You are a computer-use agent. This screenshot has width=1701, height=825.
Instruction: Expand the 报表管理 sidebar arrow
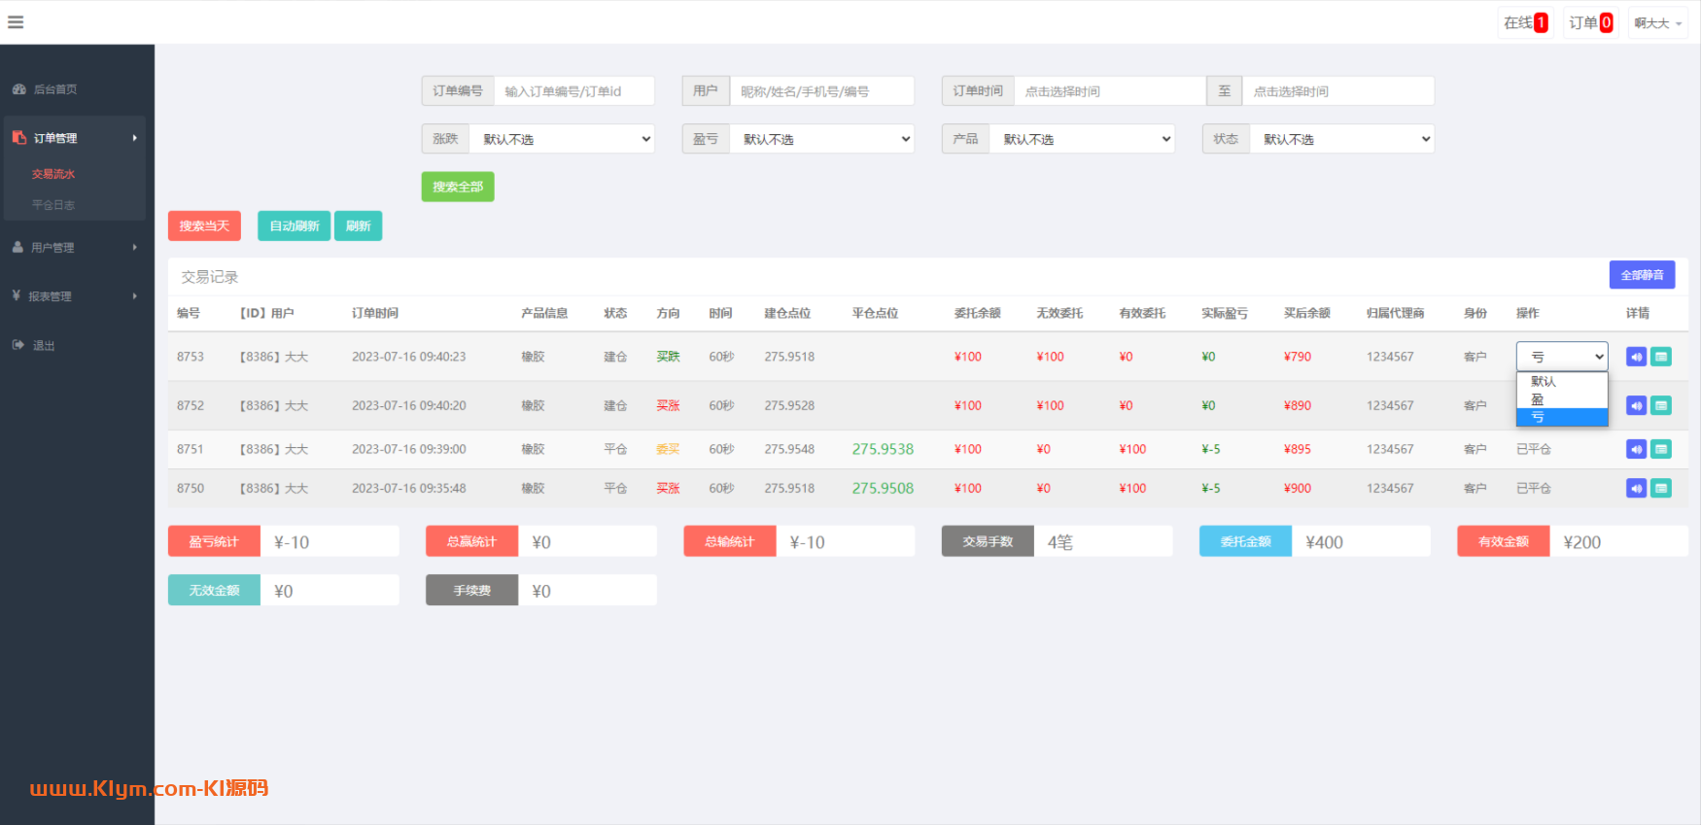coord(135,296)
